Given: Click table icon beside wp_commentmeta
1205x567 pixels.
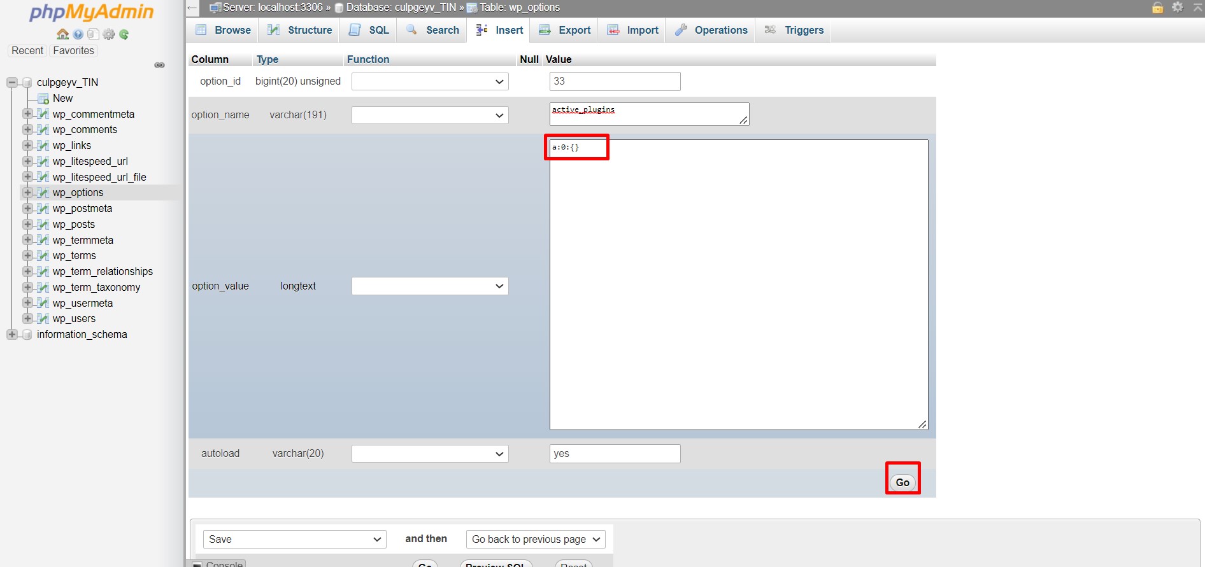Looking at the screenshot, I should [43, 114].
